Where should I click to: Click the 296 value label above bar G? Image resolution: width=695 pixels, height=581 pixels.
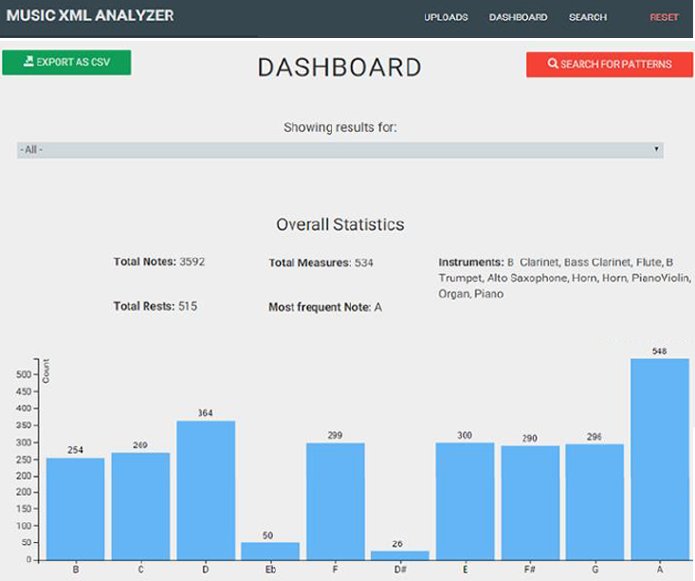(x=594, y=437)
